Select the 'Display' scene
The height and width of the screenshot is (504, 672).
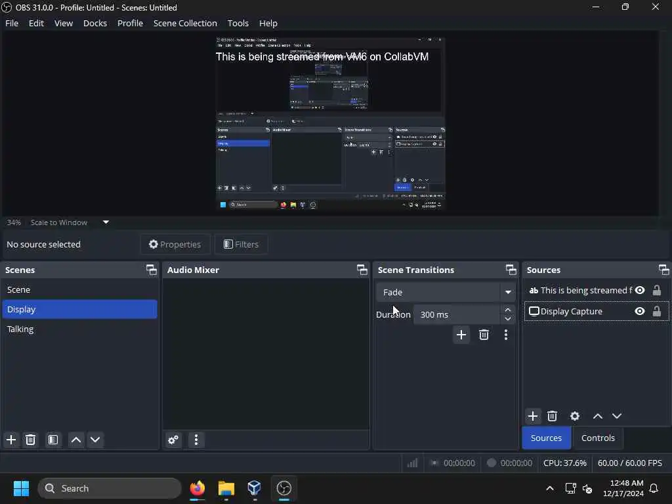pos(79,310)
